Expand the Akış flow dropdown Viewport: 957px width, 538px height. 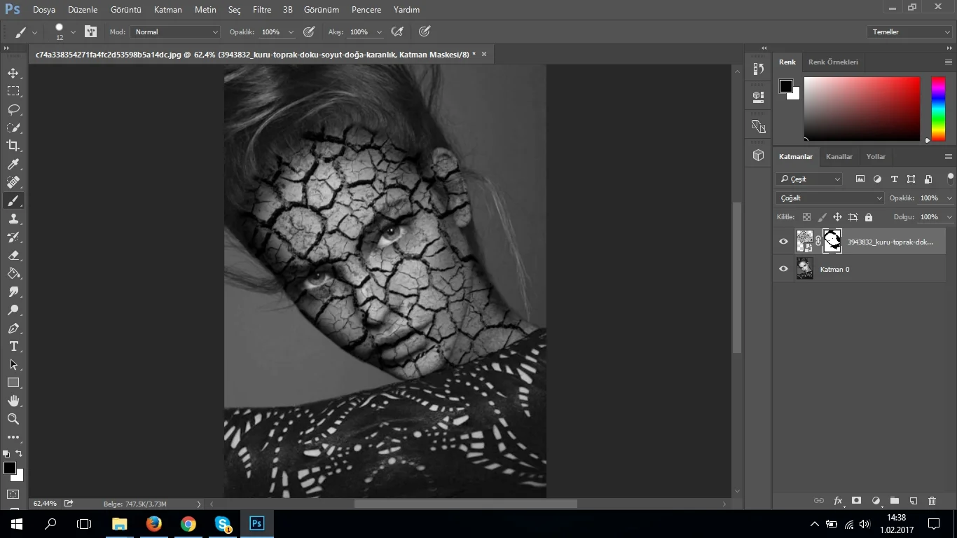(x=379, y=32)
